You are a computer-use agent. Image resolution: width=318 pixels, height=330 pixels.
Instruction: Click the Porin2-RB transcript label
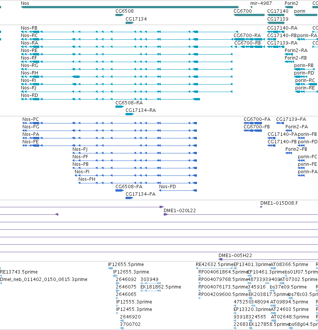(x=296, y=58)
